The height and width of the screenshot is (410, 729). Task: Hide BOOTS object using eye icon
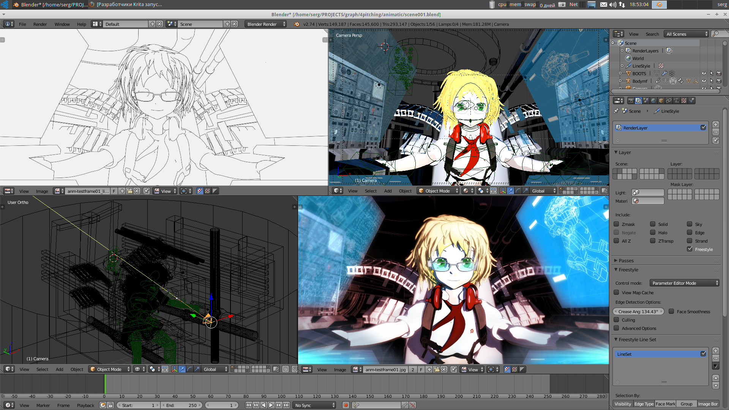pos(704,73)
